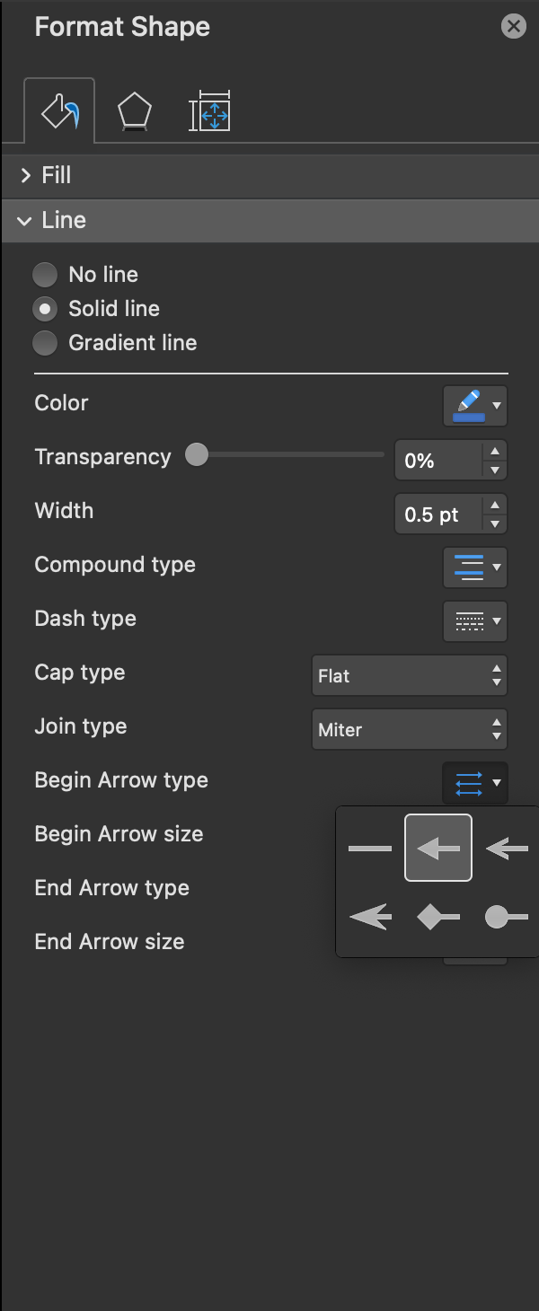Select the stealth arrow style
Viewport: 539px width, 1311px height.
[x=370, y=917]
